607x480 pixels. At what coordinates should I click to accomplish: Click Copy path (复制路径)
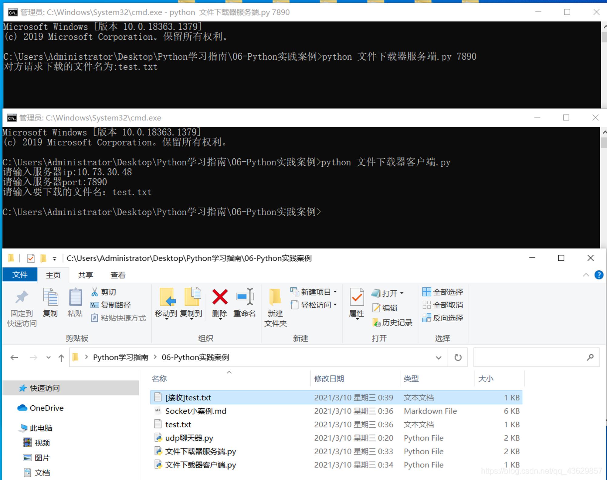pyautogui.click(x=111, y=305)
